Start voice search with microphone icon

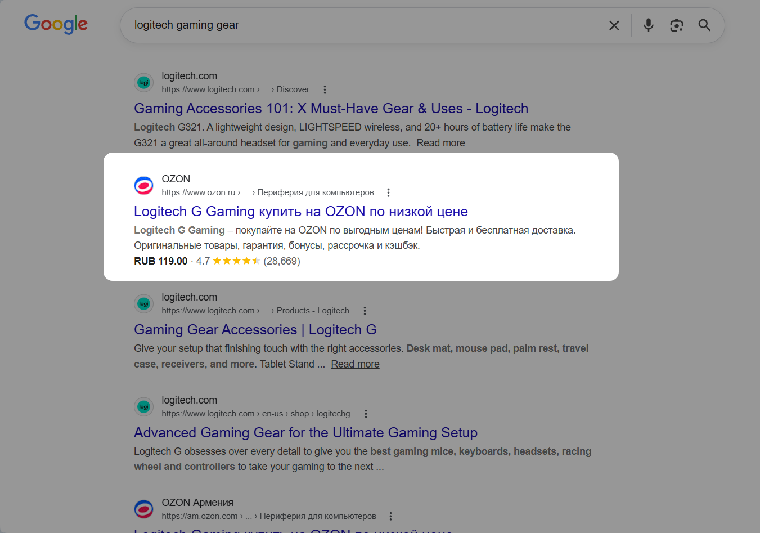tap(648, 25)
